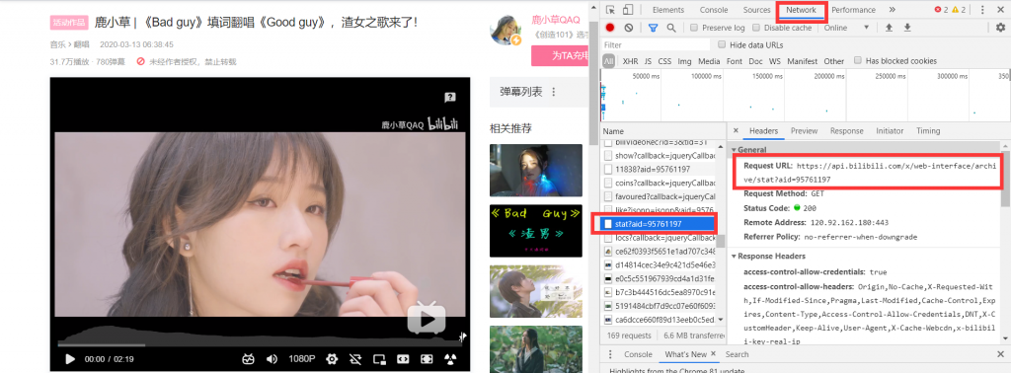This screenshot has width=1011, height=373.
Task: Click the video player settings gear
Action: [332, 359]
